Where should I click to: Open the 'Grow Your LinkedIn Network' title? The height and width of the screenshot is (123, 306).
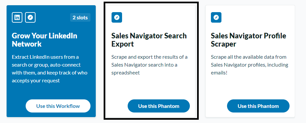click(44, 40)
